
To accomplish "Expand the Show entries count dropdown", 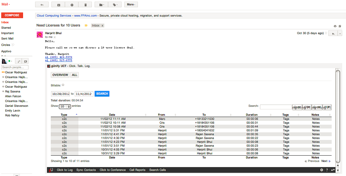I will coord(65,106).
